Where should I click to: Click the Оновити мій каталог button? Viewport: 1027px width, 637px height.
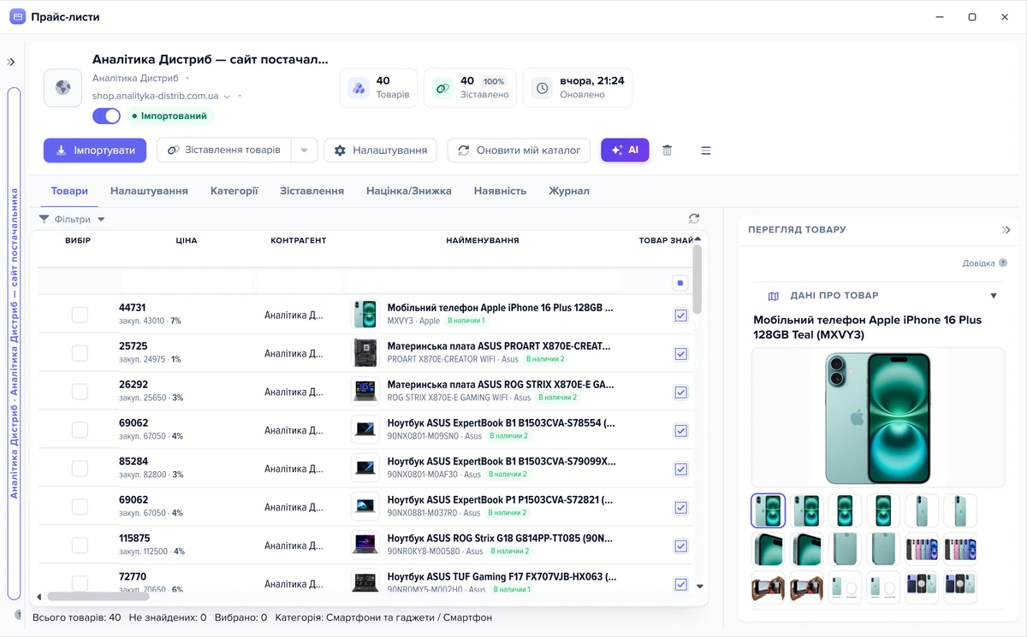tap(519, 150)
